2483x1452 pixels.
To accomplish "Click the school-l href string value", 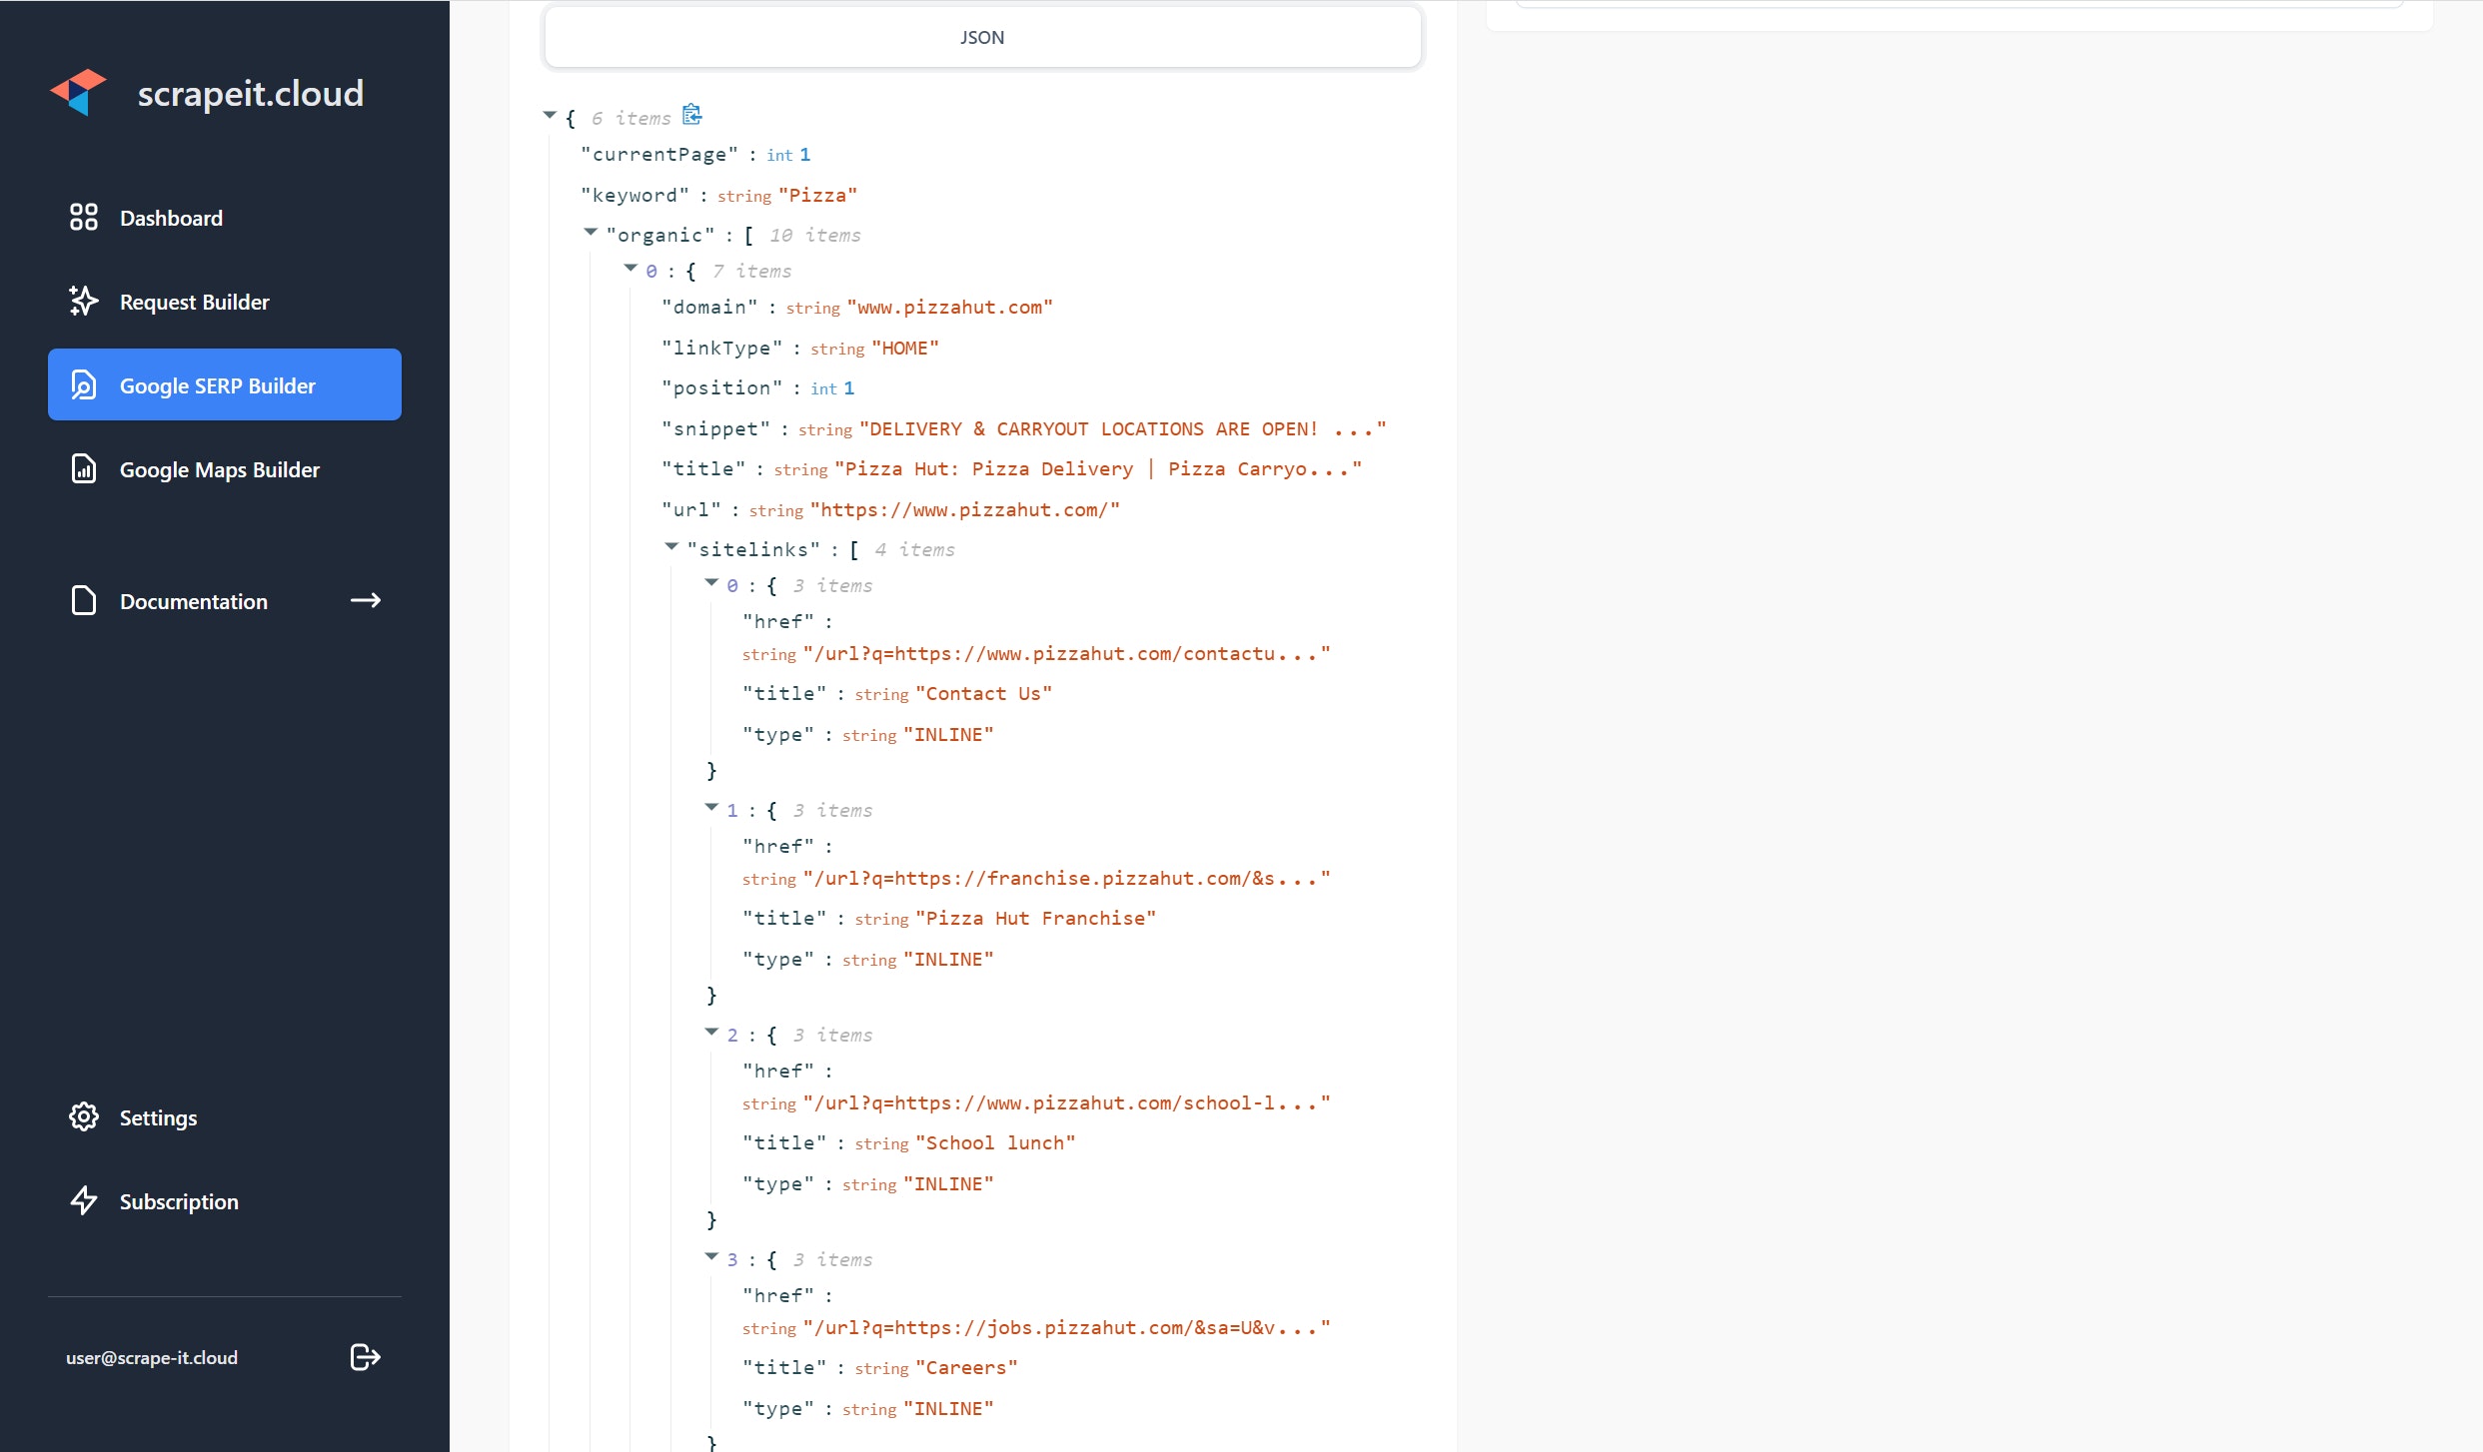I will point(1067,1102).
